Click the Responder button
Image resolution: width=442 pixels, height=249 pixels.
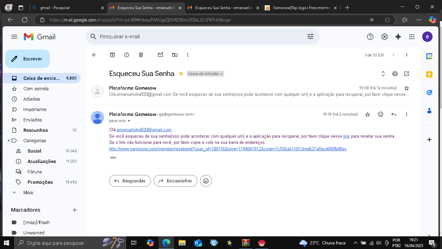(x=130, y=181)
